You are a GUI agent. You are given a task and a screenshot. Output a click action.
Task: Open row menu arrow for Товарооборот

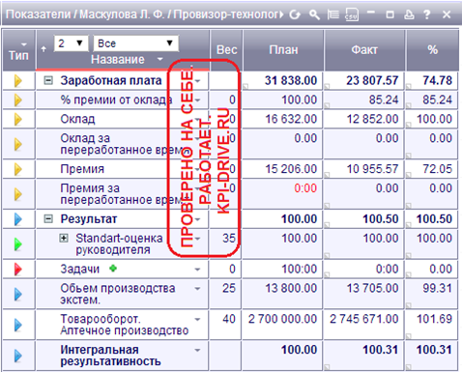[x=197, y=320]
